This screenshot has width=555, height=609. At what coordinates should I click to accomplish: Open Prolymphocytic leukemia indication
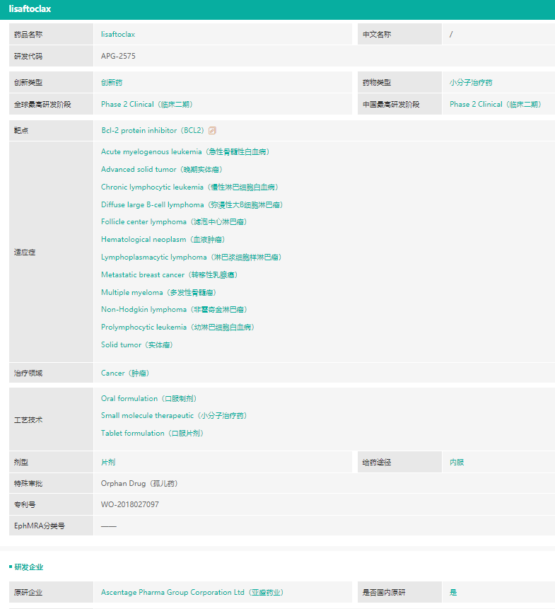click(x=177, y=327)
